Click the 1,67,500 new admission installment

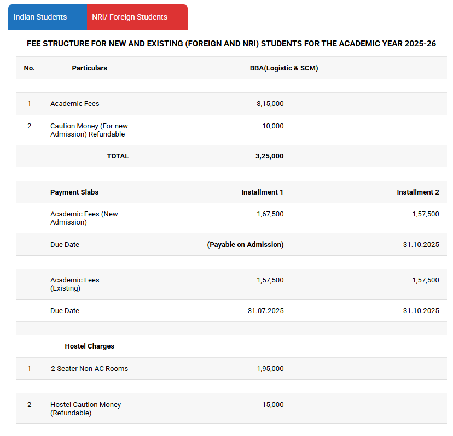(x=270, y=214)
